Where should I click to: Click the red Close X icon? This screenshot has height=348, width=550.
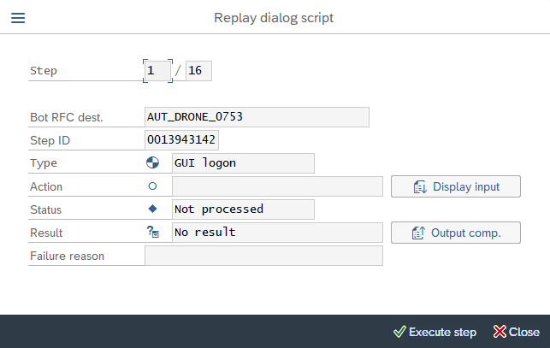pos(500,332)
